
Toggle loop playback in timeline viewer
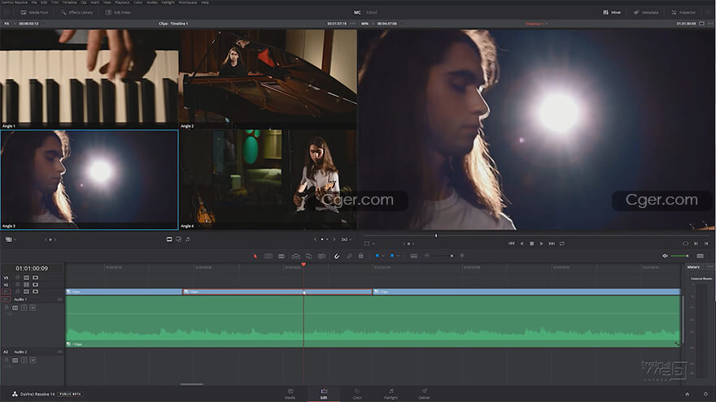tap(562, 244)
